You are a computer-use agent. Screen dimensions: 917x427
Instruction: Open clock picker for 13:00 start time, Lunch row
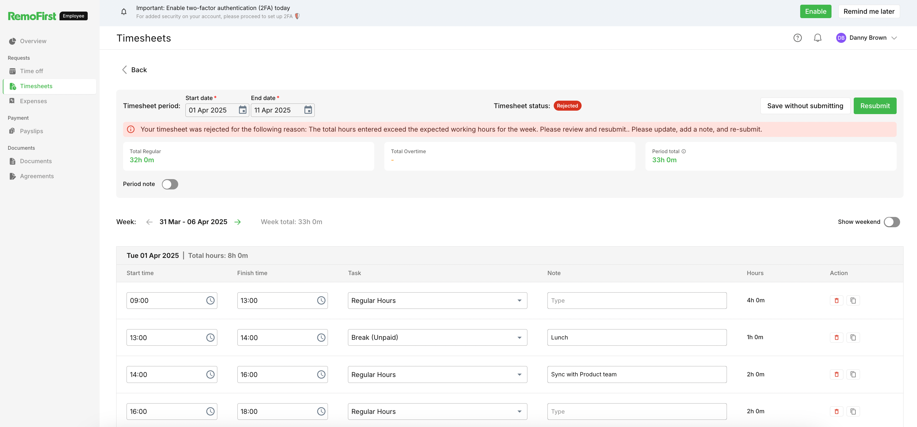210,338
